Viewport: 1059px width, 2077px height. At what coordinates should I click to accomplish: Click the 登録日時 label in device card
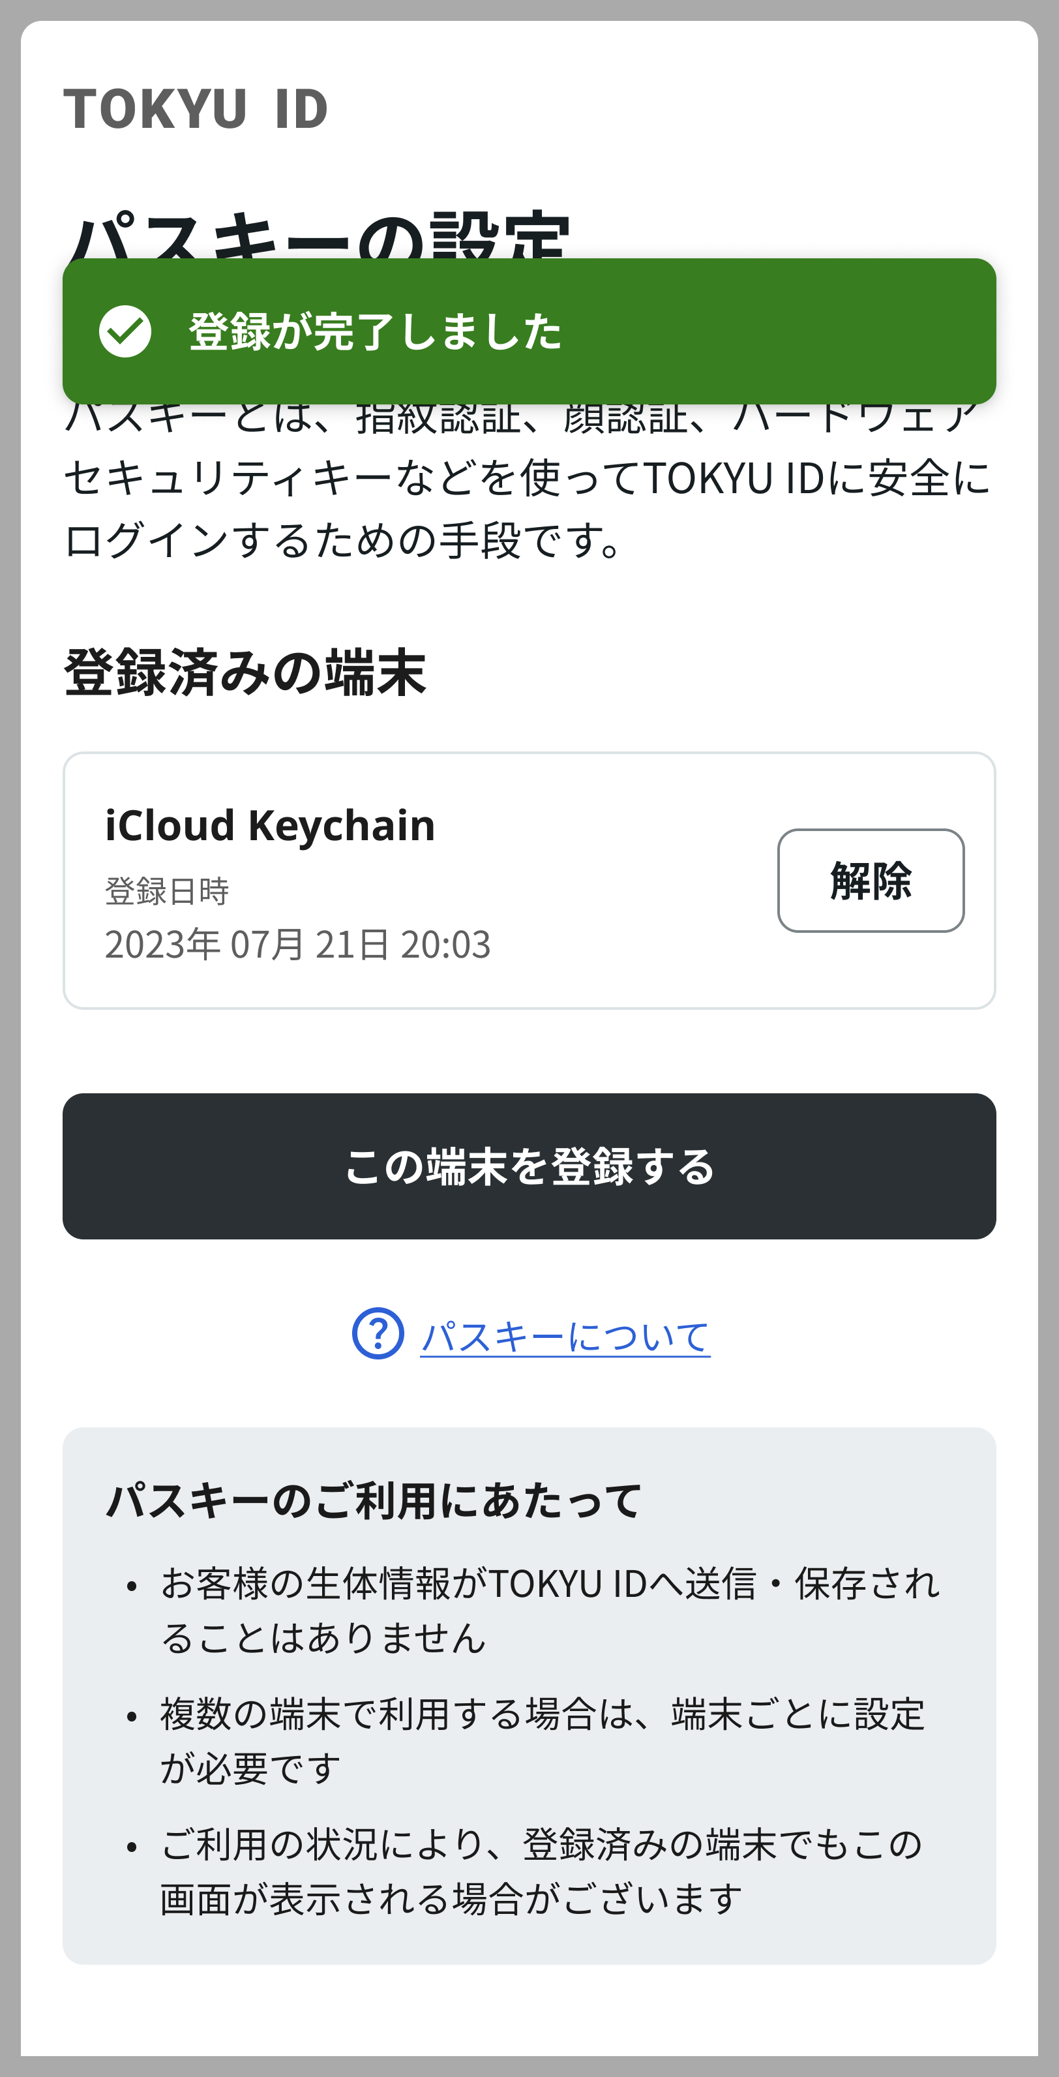click(167, 891)
